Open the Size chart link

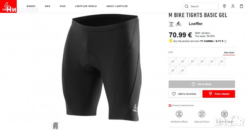pos(229,53)
